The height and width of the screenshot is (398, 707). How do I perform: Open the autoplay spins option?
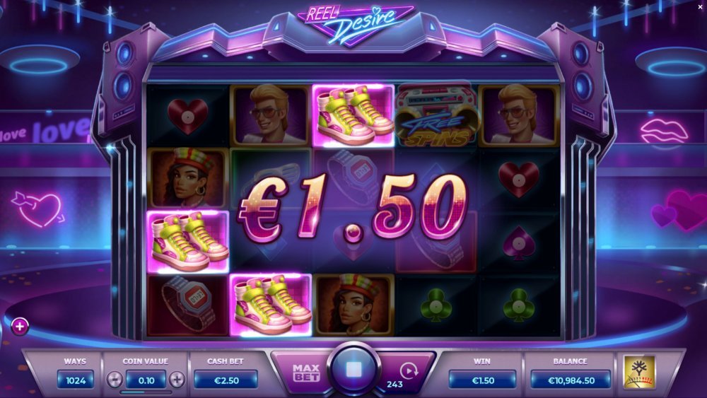(409, 370)
